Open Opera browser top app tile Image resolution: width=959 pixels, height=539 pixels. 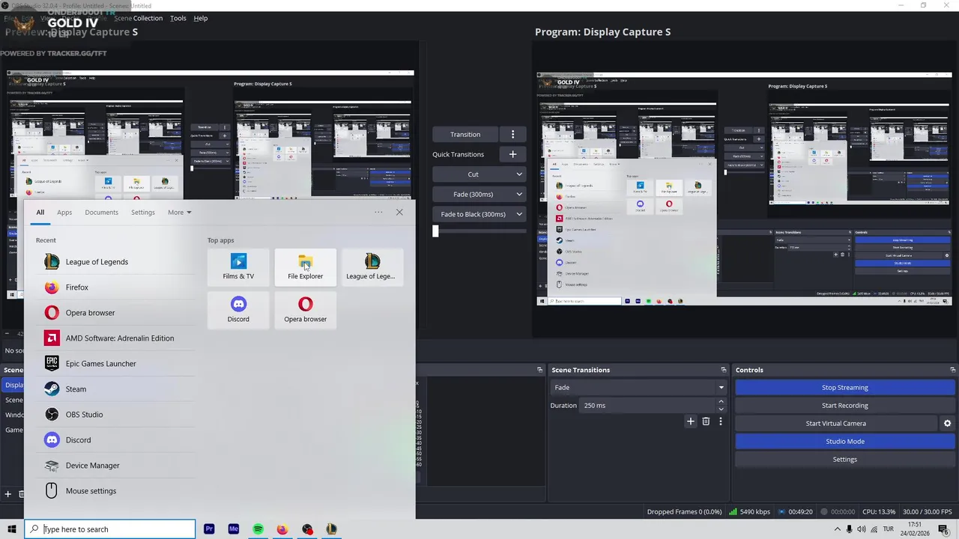pyautogui.click(x=305, y=309)
